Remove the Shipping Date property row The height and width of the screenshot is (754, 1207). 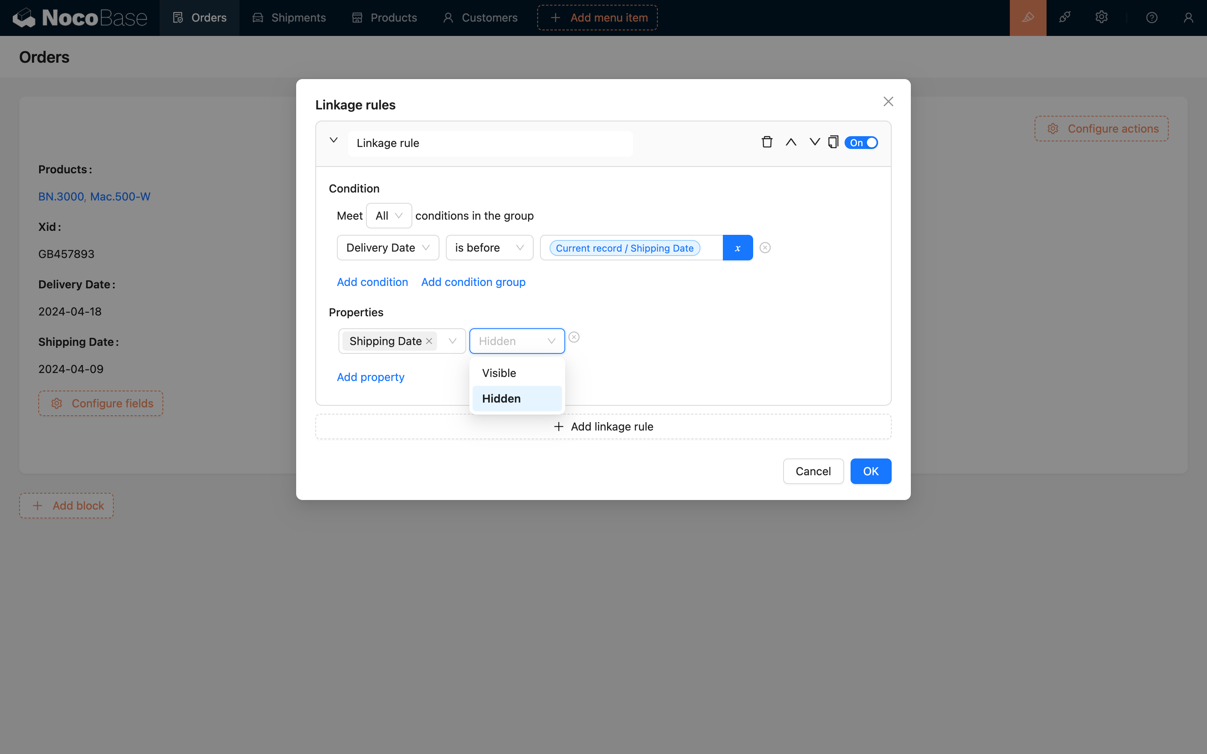pos(574,337)
